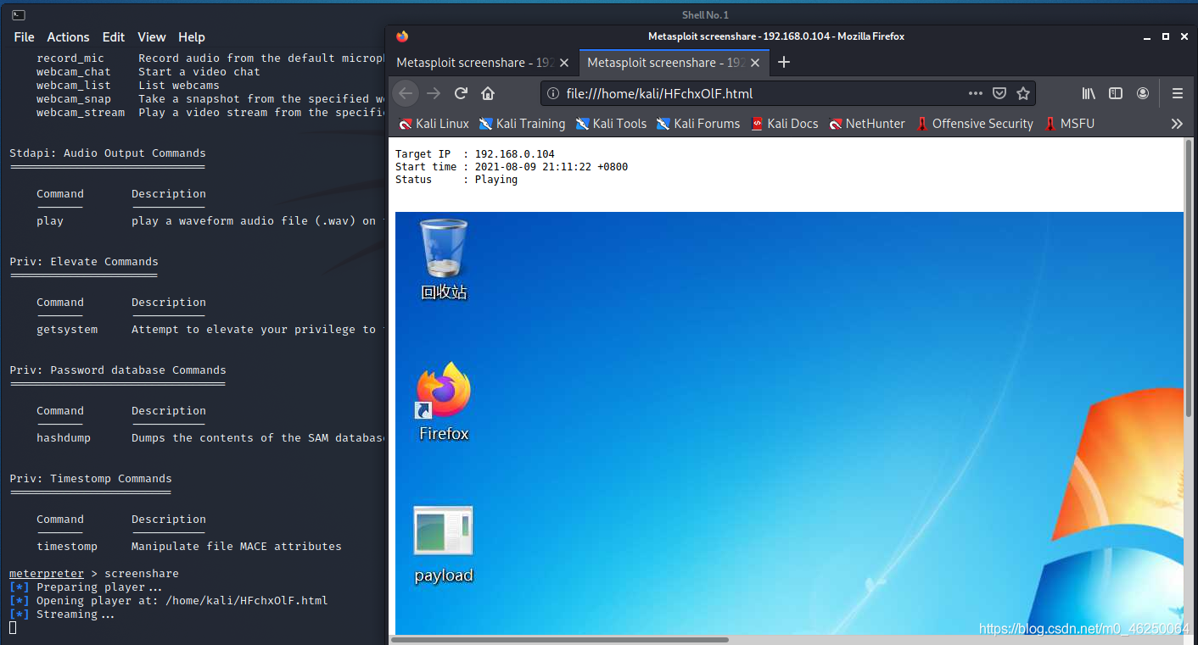The height and width of the screenshot is (645, 1198).
Task: Click the 'Start time' line on the page
Action: coord(512,167)
